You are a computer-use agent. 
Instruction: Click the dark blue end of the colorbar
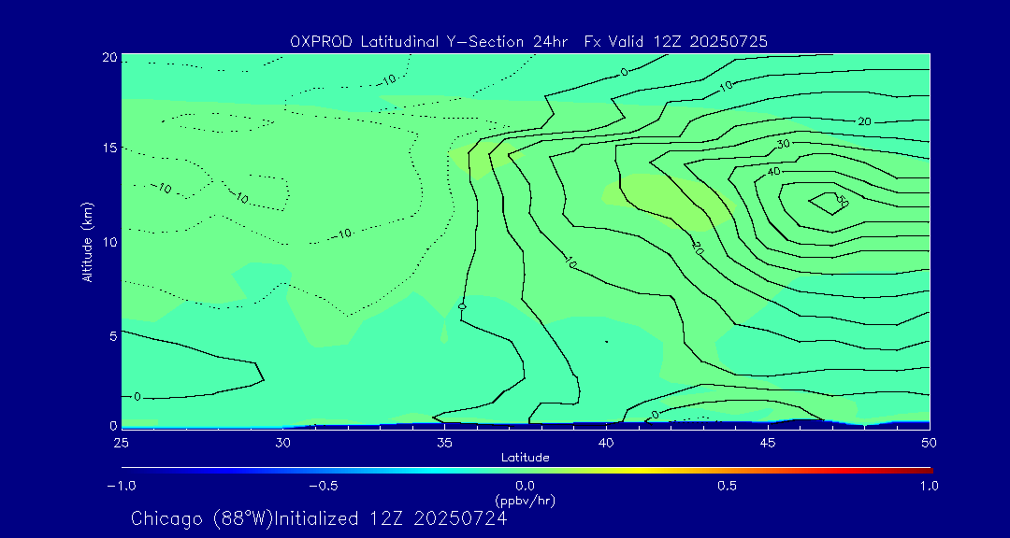(126, 470)
